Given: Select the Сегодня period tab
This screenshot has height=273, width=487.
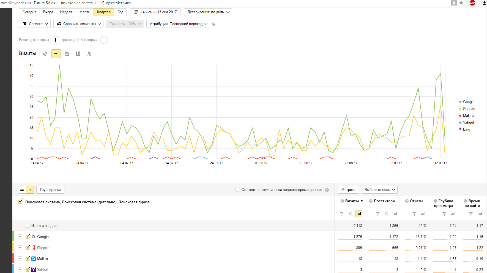Looking at the screenshot, I should point(29,12).
